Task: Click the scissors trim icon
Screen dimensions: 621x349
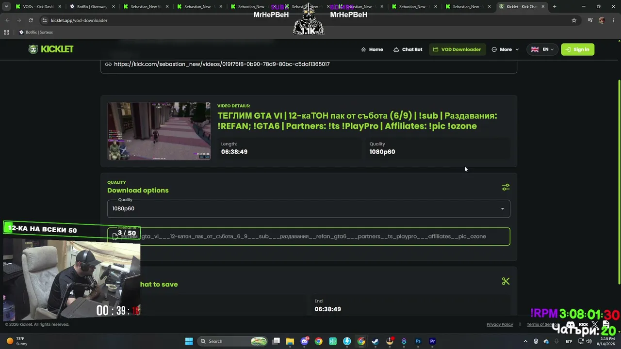Action: 506,281
